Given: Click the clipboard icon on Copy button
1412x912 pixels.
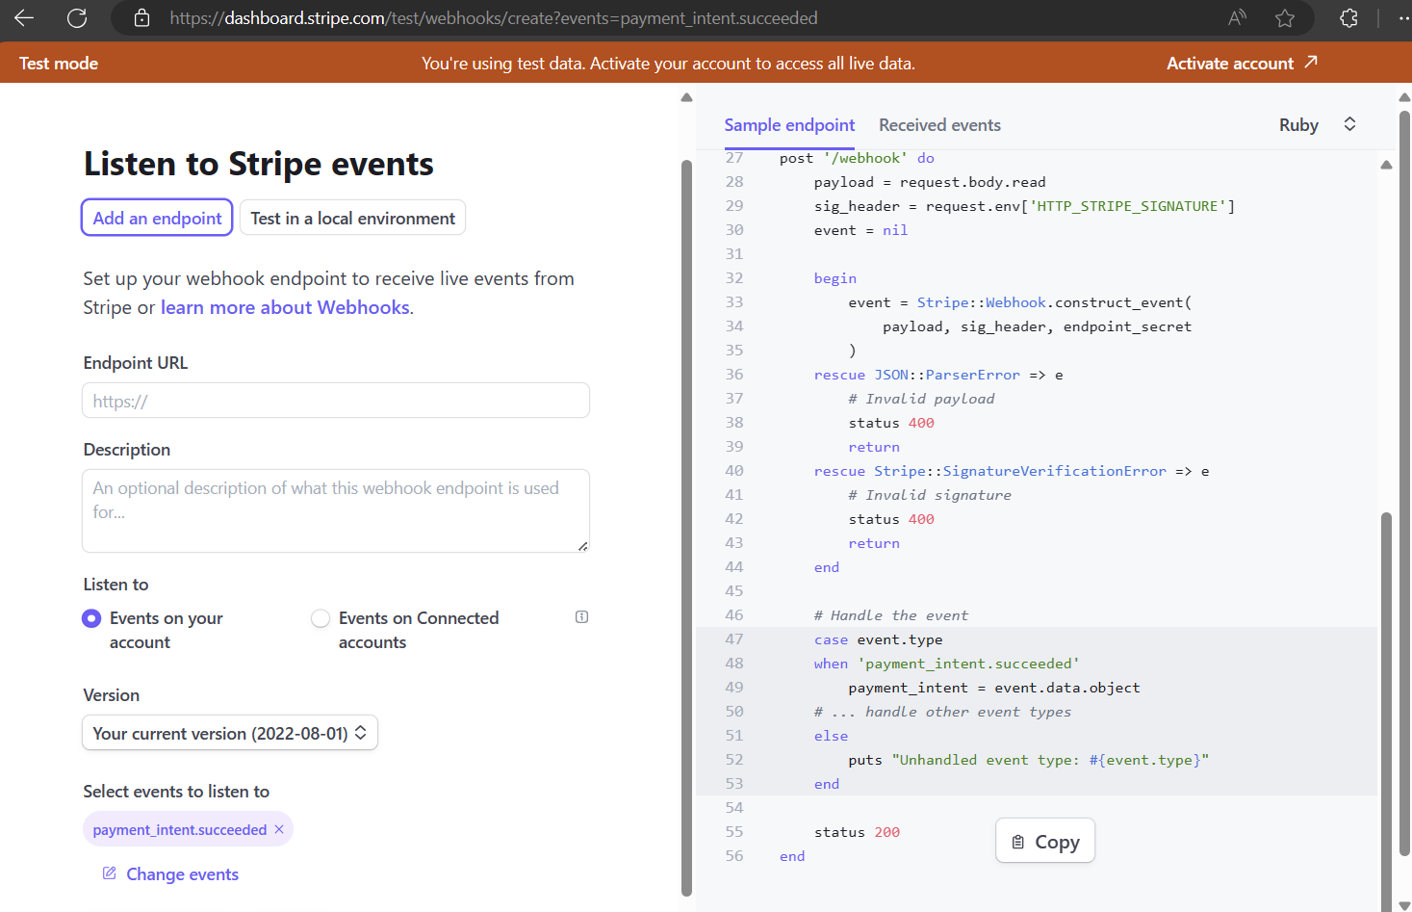Looking at the screenshot, I should click(x=1018, y=843).
